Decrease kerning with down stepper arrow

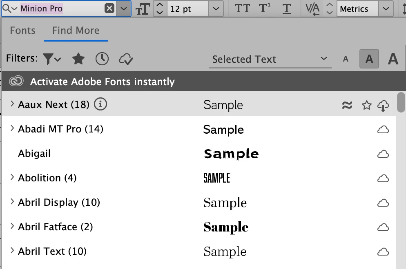point(329,12)
